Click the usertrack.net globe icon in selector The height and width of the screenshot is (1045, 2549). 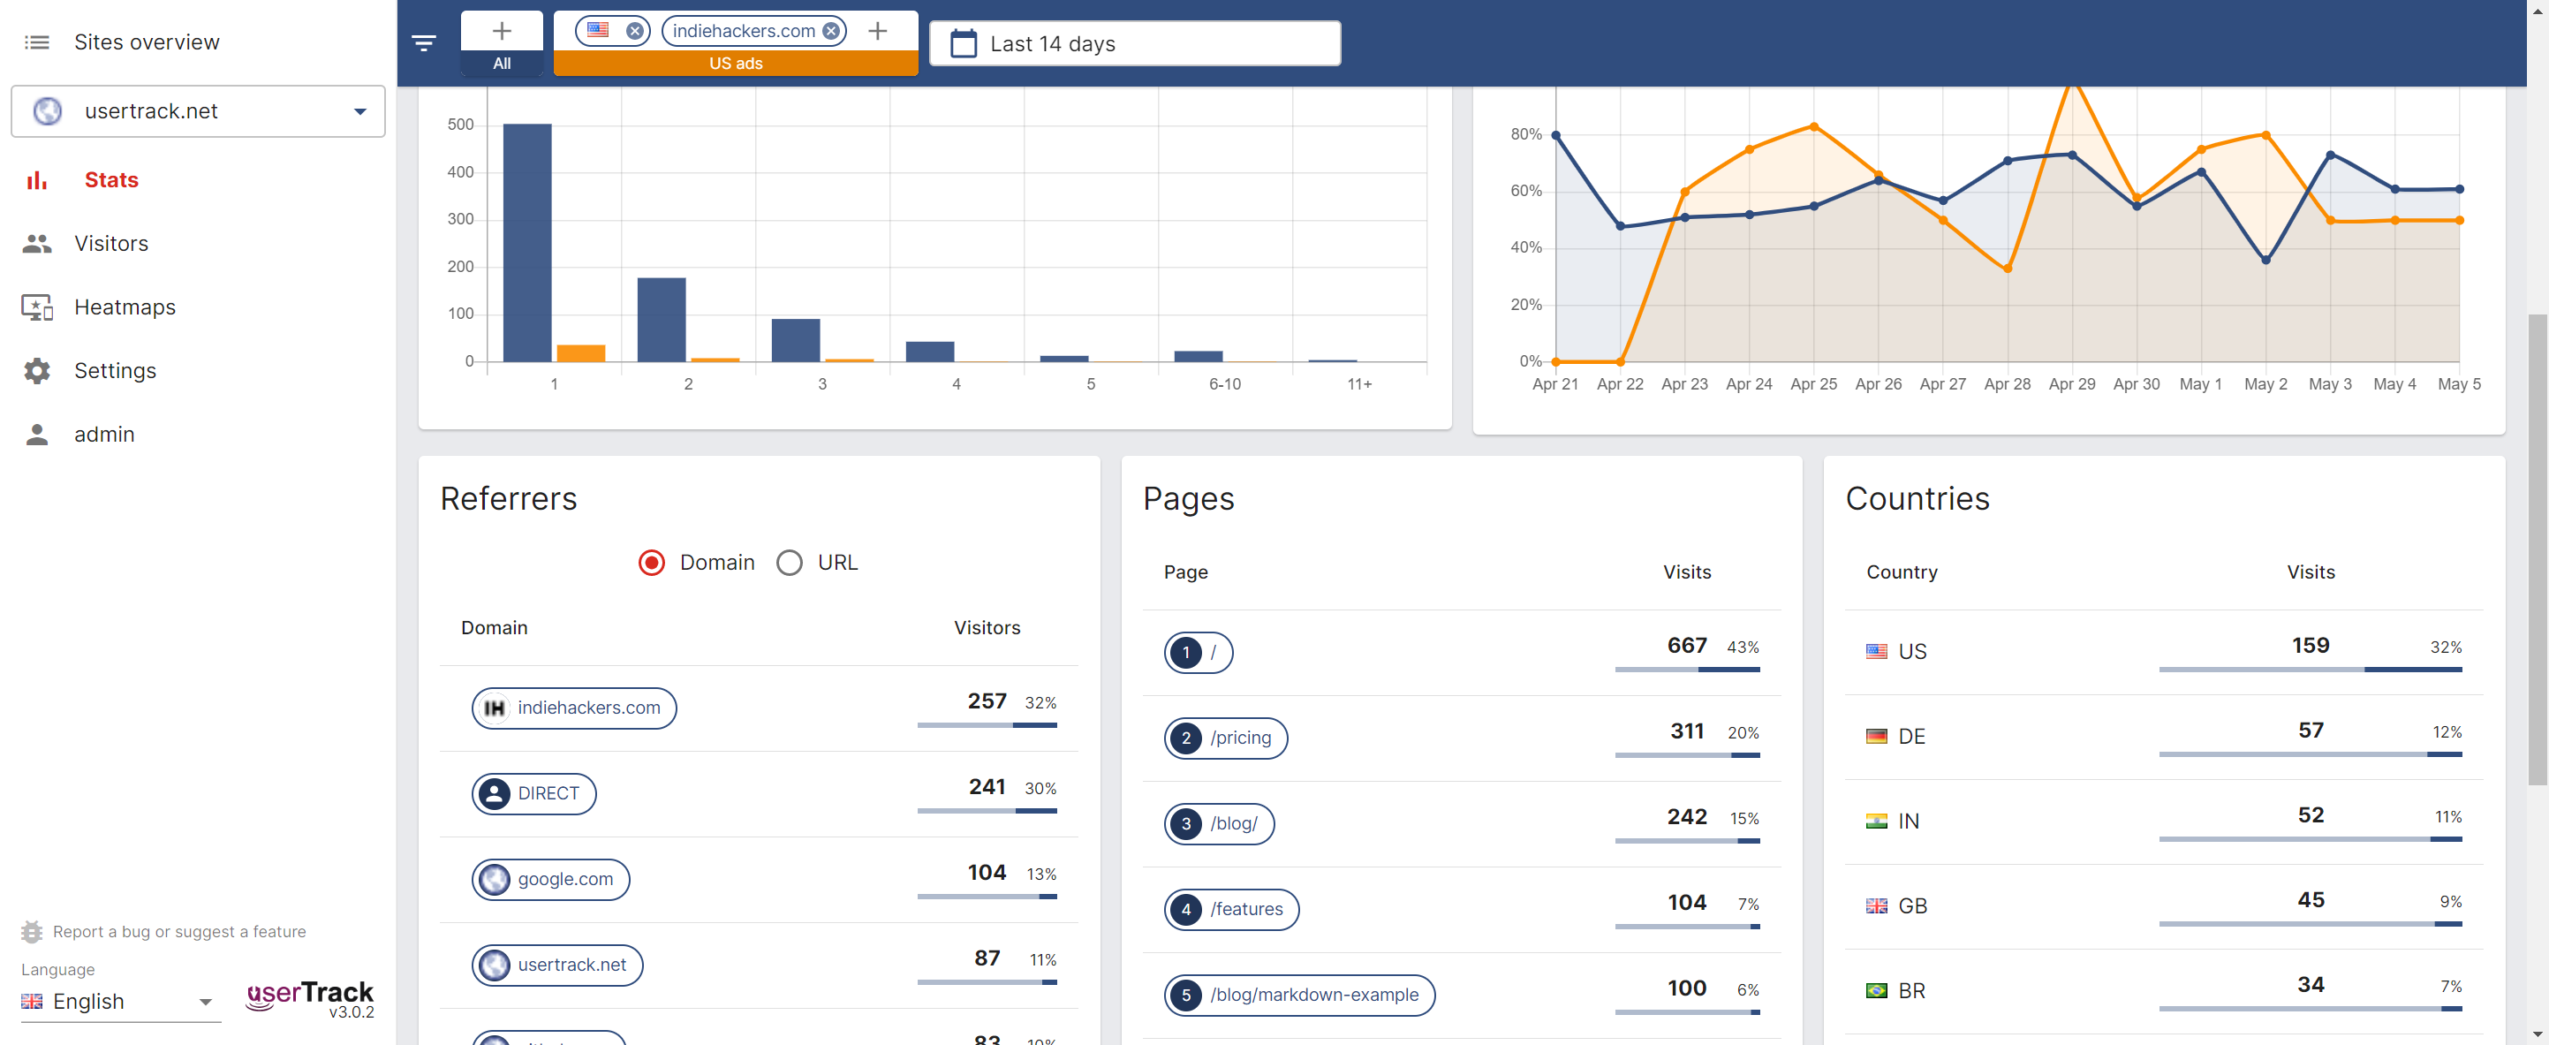(48, 110)
